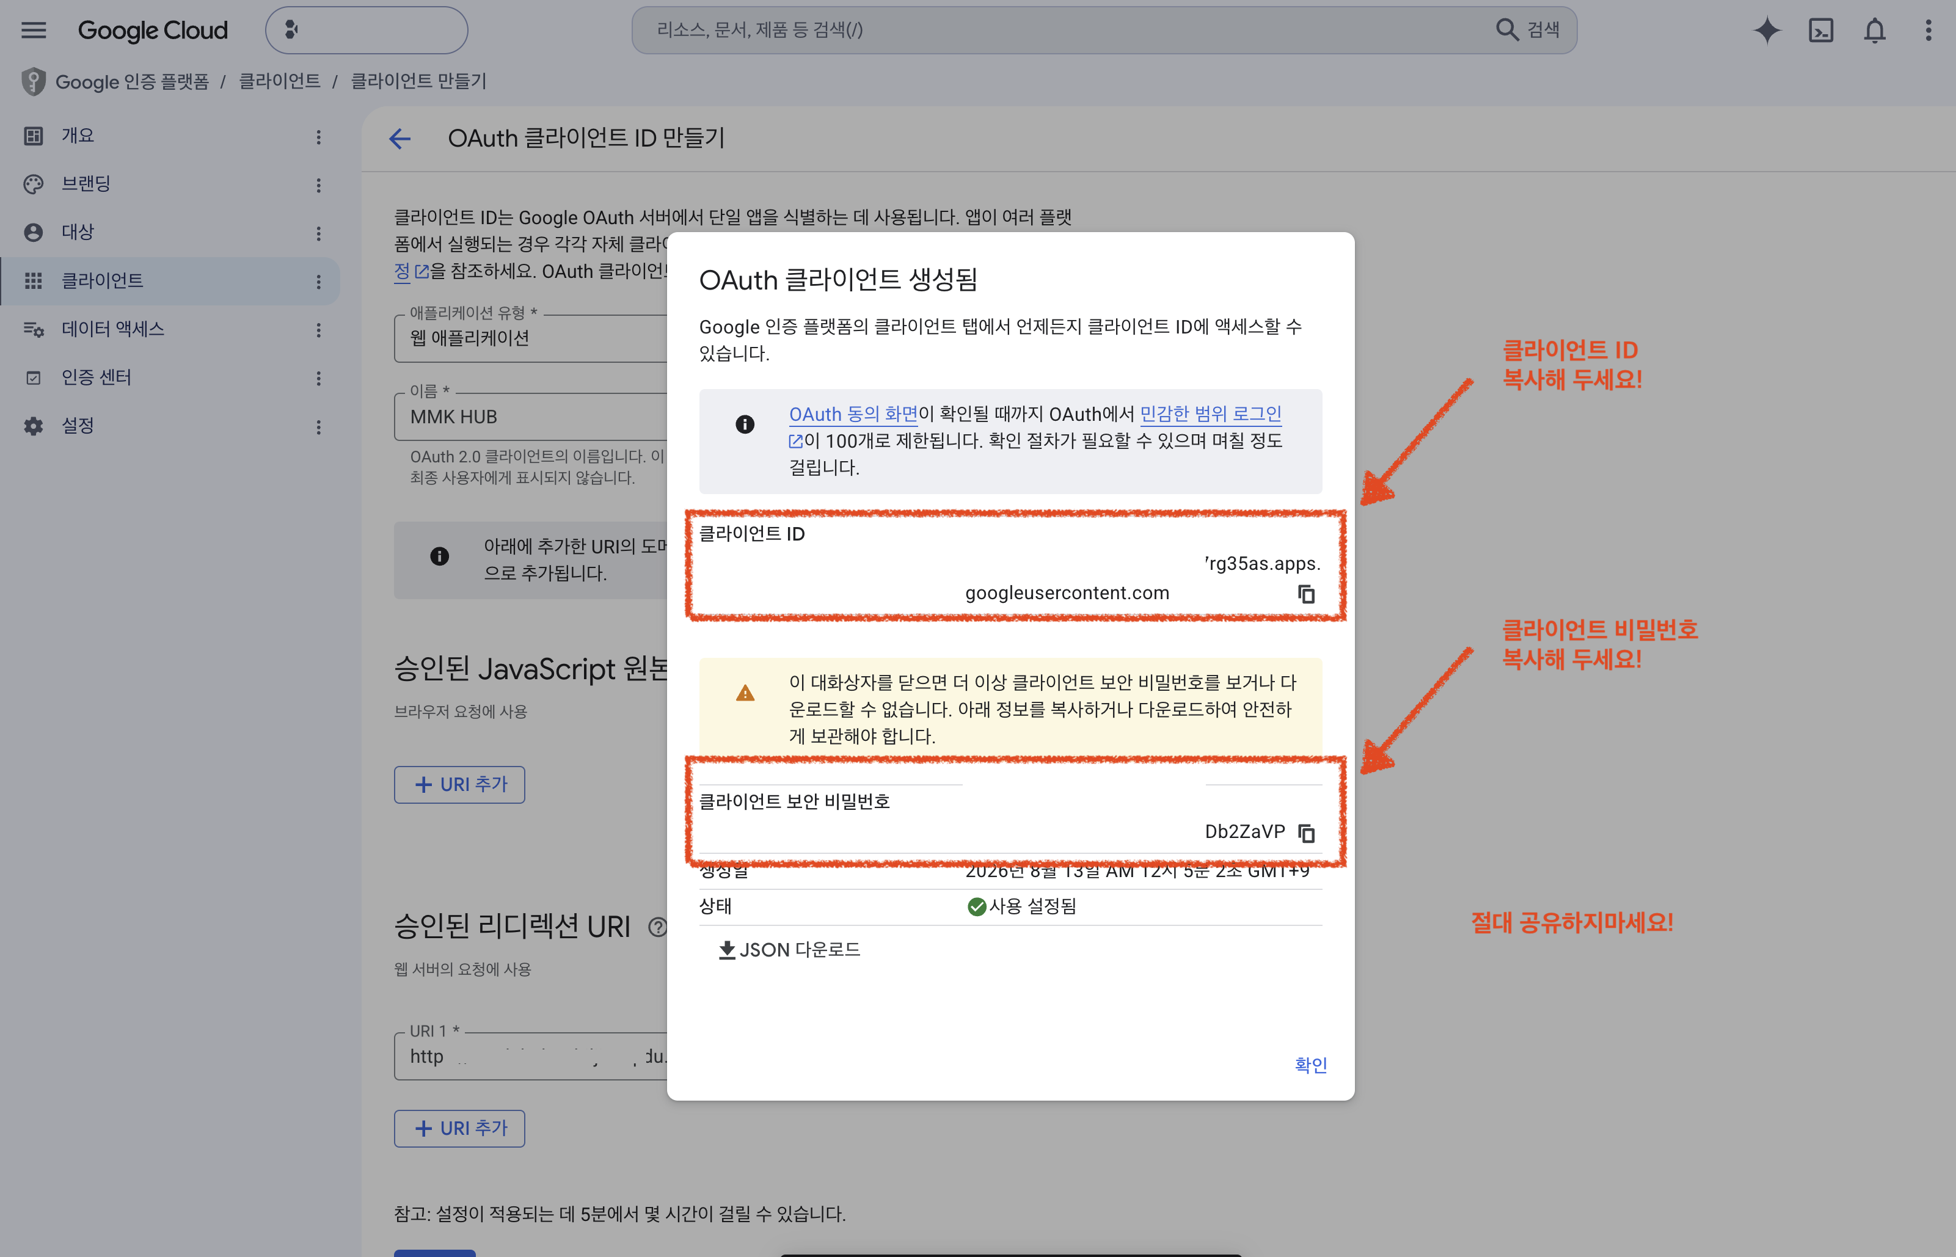Viewport: 1956px width, 1257px height.
Task: Click the 클라이언트 breadcrumb link
Action: [x=279, y=81]
